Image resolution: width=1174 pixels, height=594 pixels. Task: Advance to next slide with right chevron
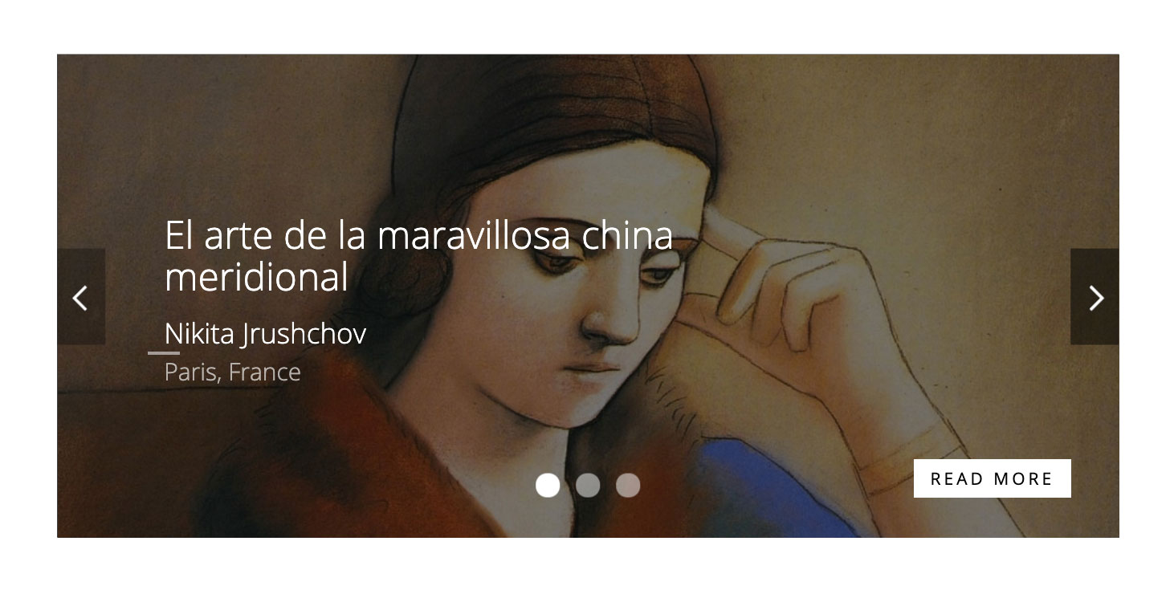point(1096,298)
